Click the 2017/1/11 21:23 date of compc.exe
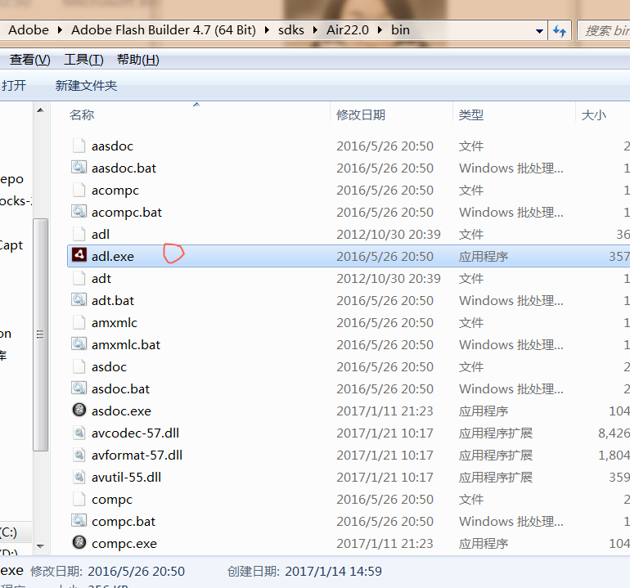 [385, 543]
